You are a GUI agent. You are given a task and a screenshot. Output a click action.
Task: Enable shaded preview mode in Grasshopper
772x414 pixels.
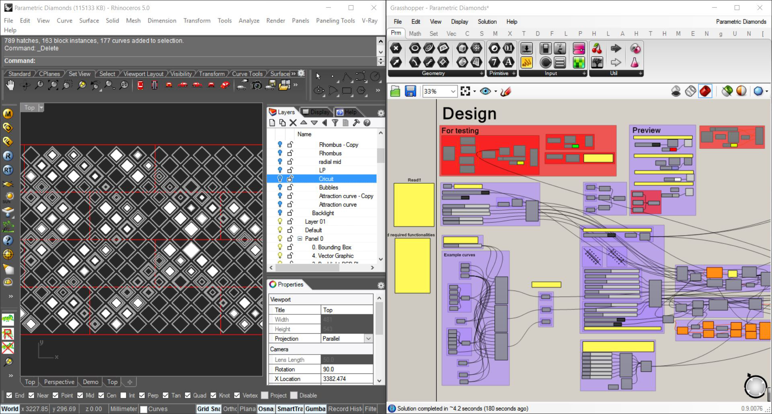click(x=704, y=91)
